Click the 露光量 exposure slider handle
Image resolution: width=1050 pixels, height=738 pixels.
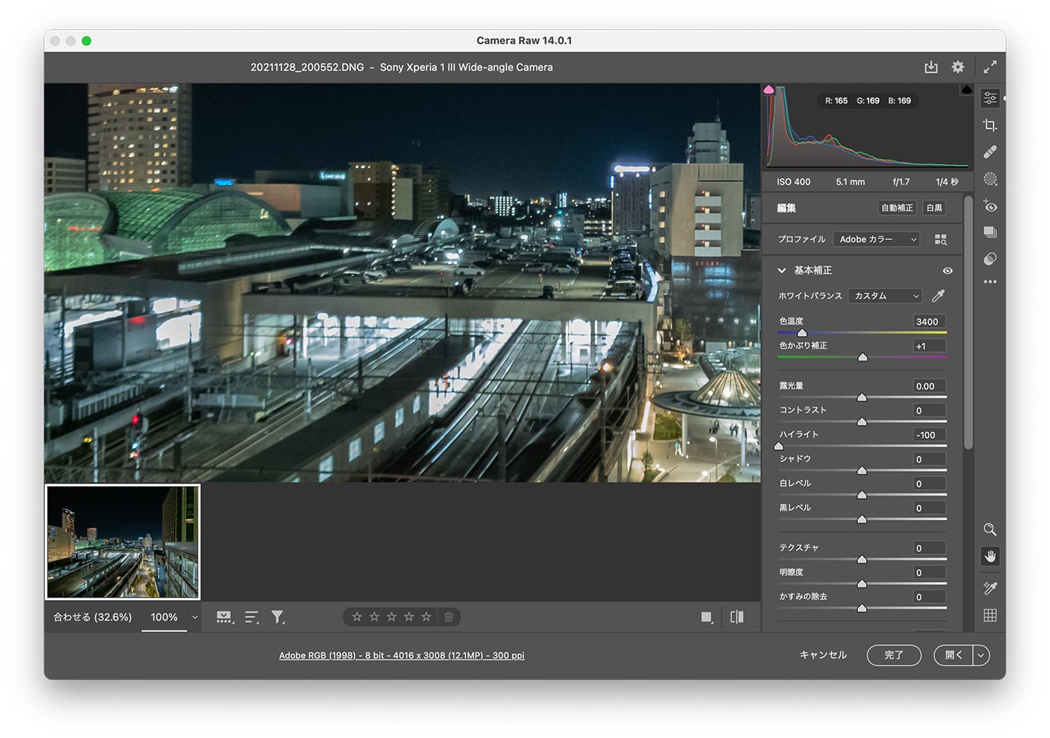(x=862, y=397)
